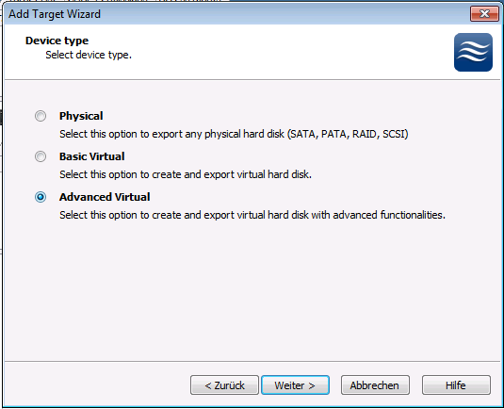504x409 pixels.
Task: Go back with the Zurück button
Action: tap(224, 384)
